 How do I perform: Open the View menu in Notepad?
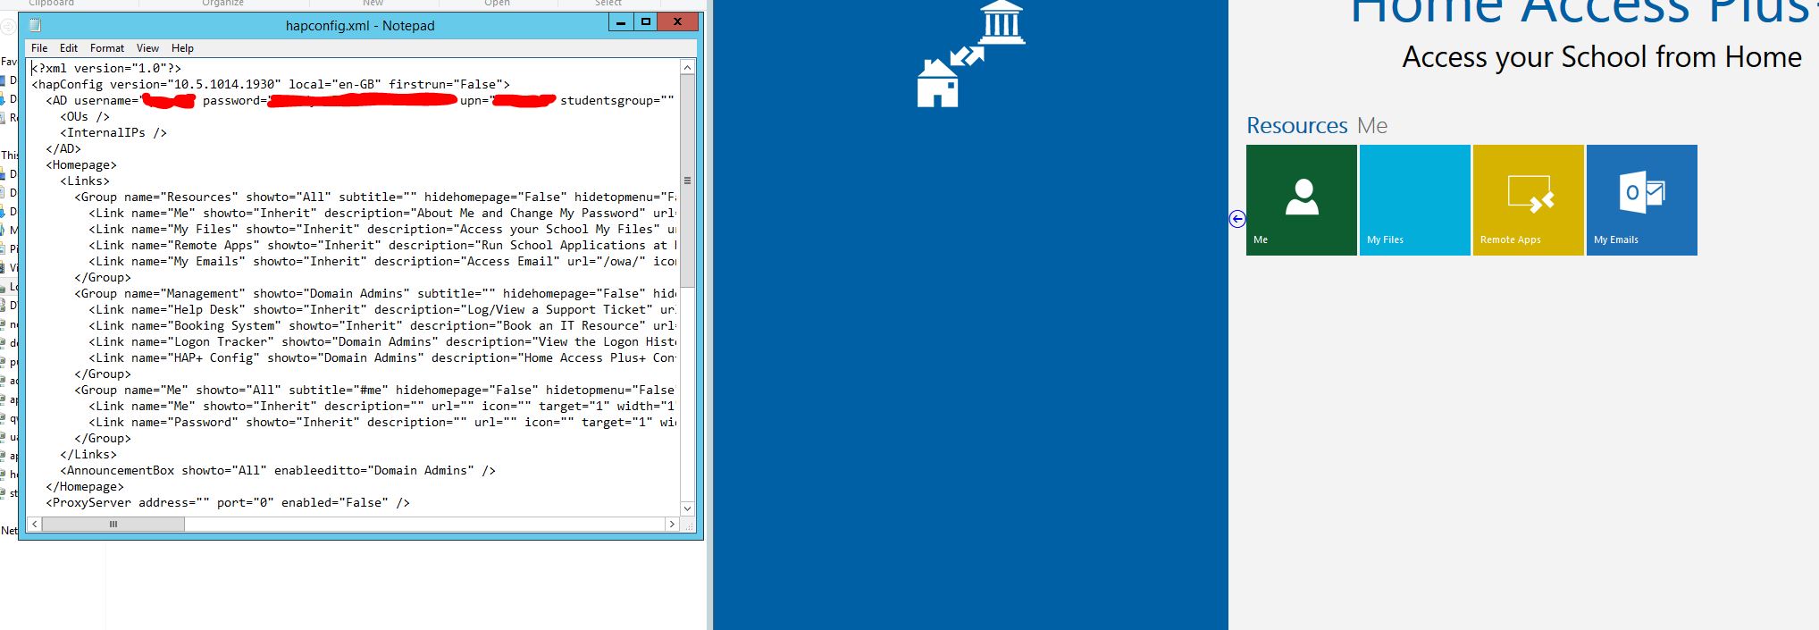click(147, 48)
